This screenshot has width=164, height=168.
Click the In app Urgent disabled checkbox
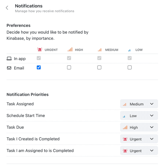point(39,58)
